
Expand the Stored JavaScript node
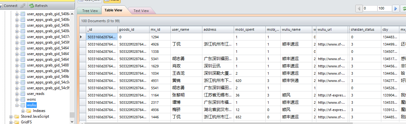(11, 116)
